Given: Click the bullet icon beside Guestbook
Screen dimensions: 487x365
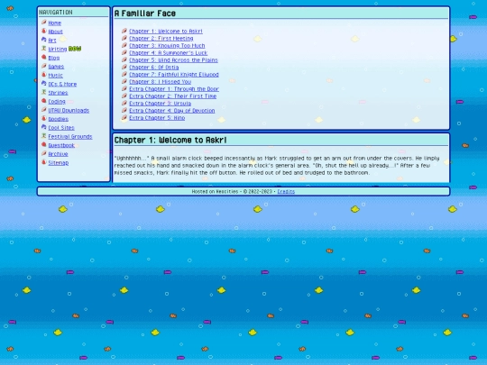Looking at the screenshot, I should (44, 144).
